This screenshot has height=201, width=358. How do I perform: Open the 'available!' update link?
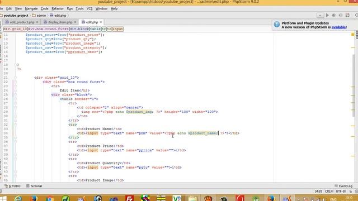(x=339, y=27)
